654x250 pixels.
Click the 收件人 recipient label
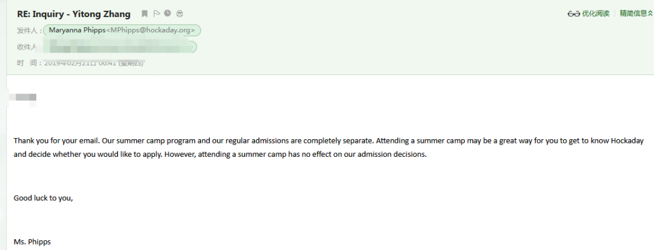coord(27,47)
